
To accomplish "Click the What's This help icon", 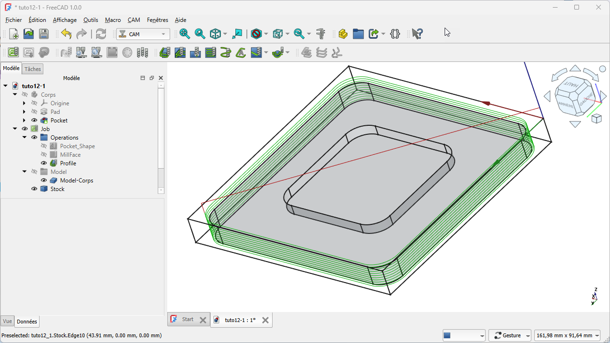I will (417, 34).
